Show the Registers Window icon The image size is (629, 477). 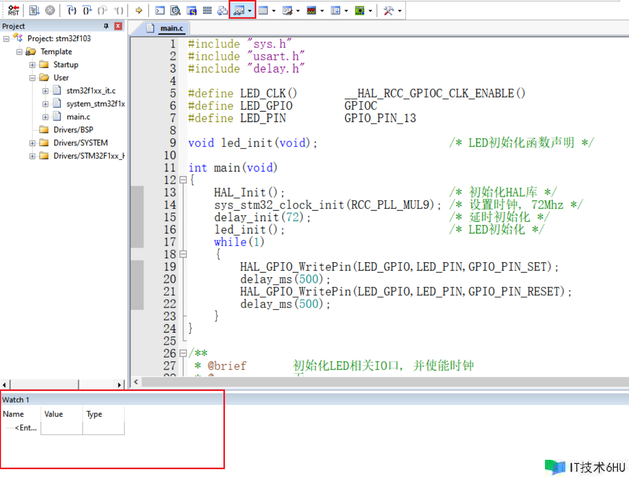click(x=207, y=10)
